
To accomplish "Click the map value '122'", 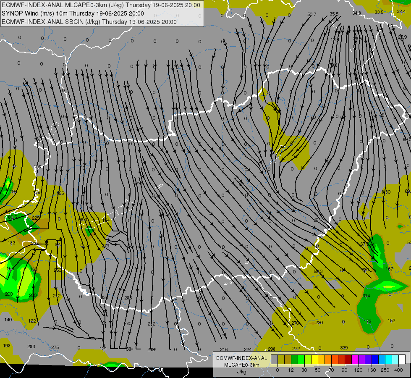I will 32,321.
